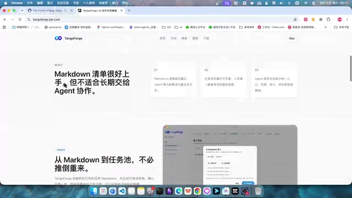The width and height of the screenshot is (352, 198).
Task: Open the Apple menu
Action: (5, 3)
